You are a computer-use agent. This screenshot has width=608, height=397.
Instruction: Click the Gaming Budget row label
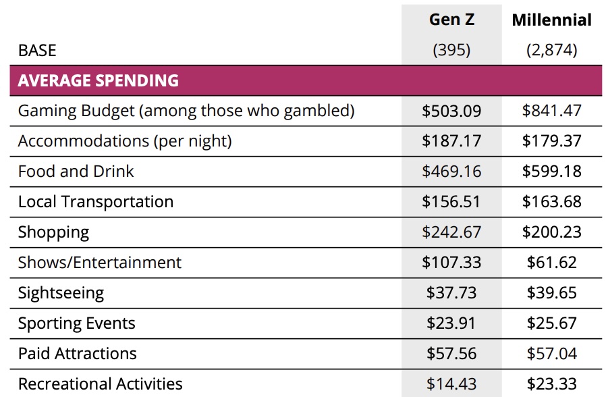pyautogui.click(x=186, y=111)
